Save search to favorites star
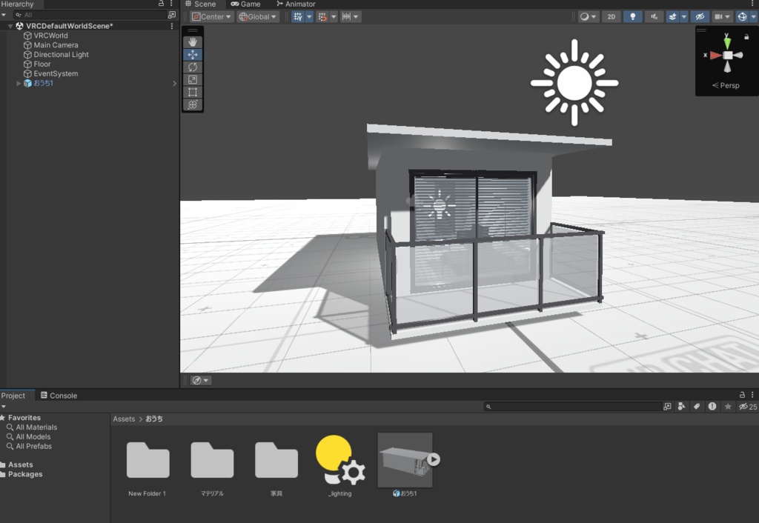759x523 pixels. click(x=728, y=407)
